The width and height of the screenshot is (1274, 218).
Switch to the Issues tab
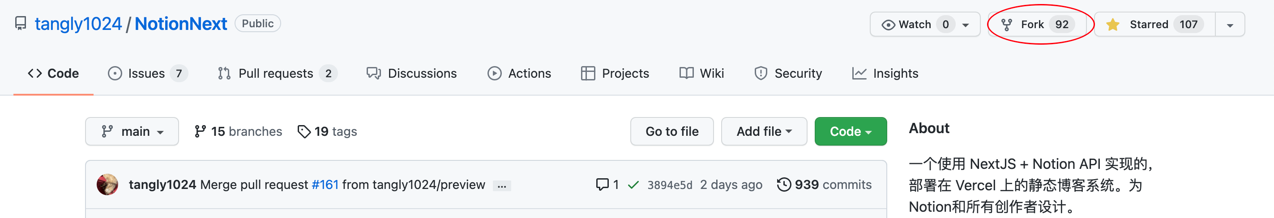(147, 74)
